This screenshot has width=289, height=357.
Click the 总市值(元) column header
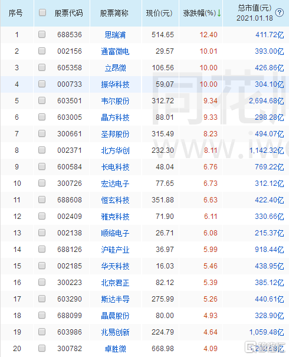pyautogui.click(x=255, y=8)
